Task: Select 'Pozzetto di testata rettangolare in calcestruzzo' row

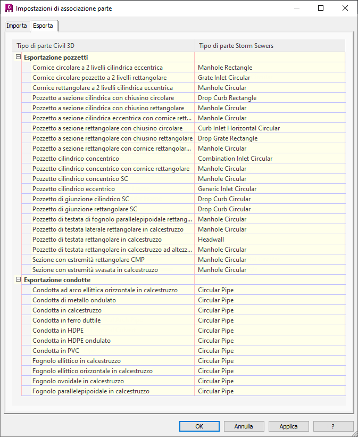Action: (x=108, y=240)
